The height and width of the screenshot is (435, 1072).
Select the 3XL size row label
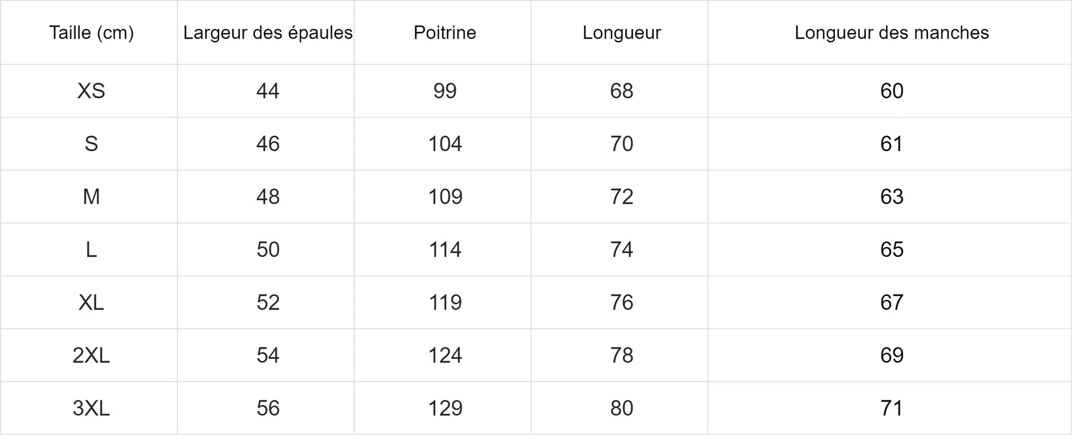91,409
